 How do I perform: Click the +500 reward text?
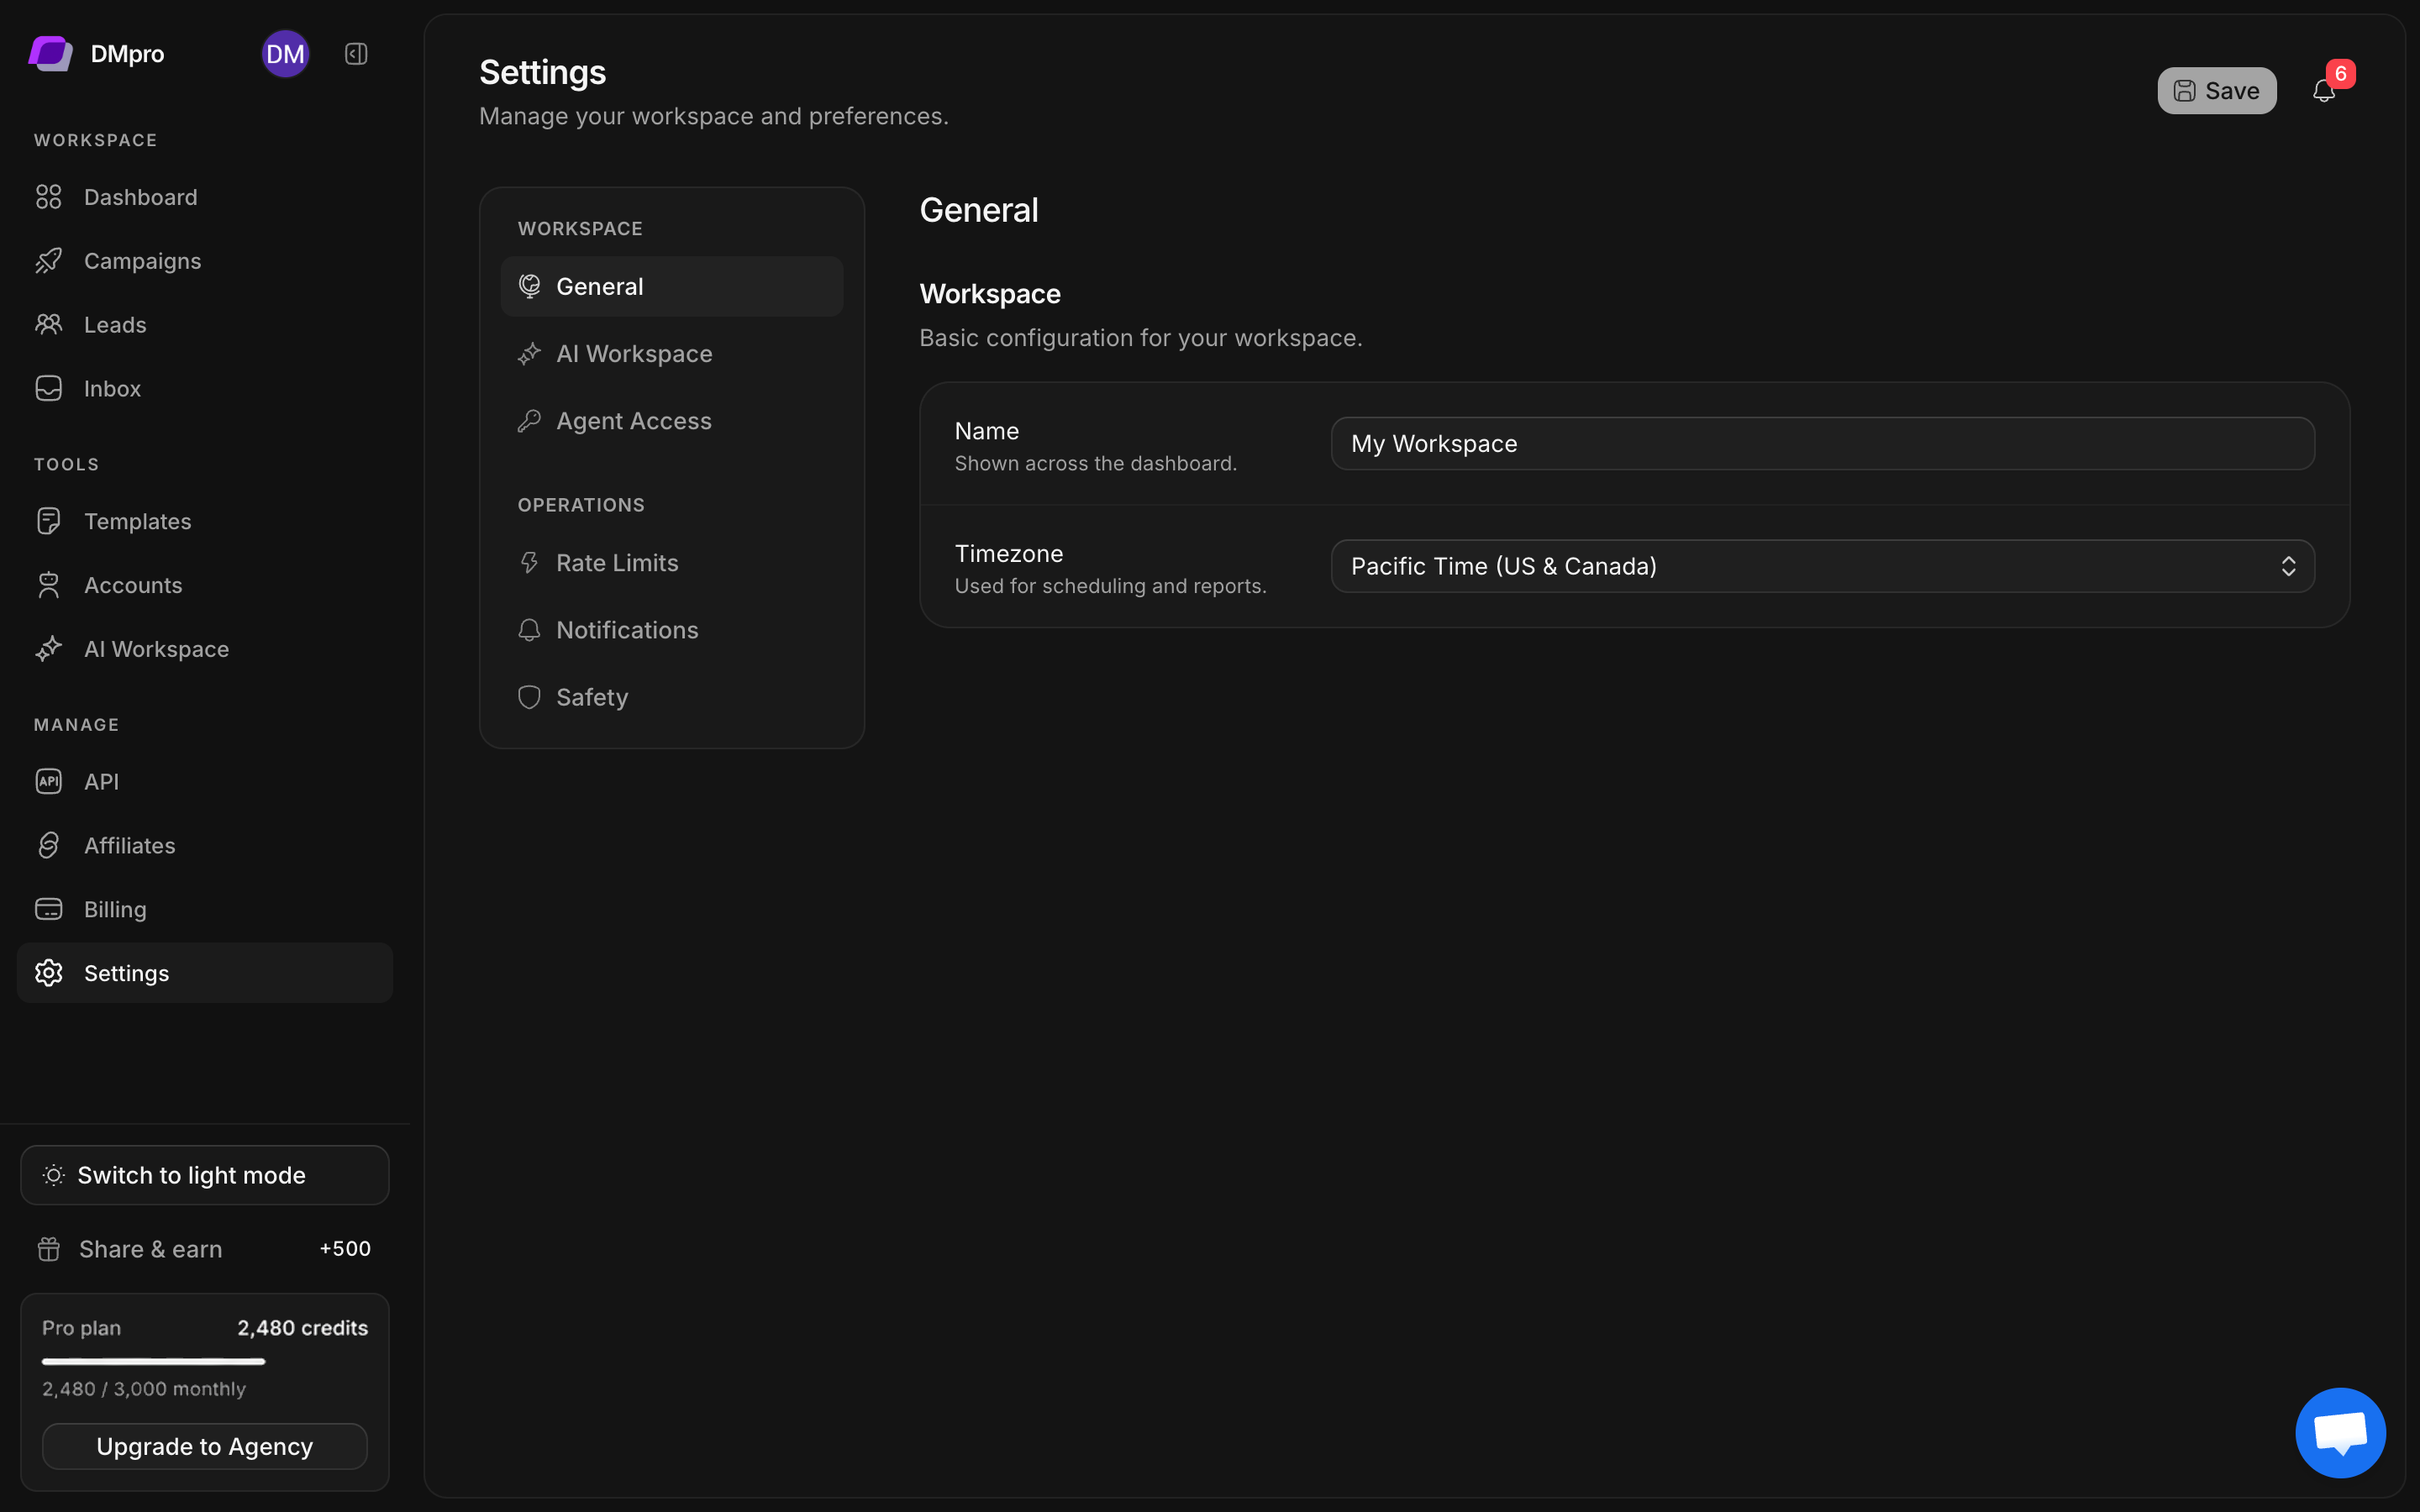click(345, 1249)
